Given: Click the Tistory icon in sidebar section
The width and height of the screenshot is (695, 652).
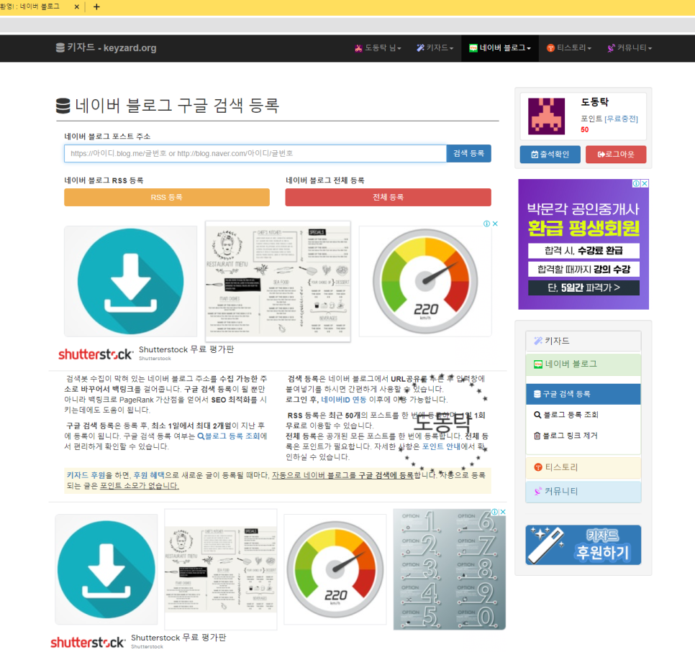Looking at the screenshot, I should (x=538, y=467).
